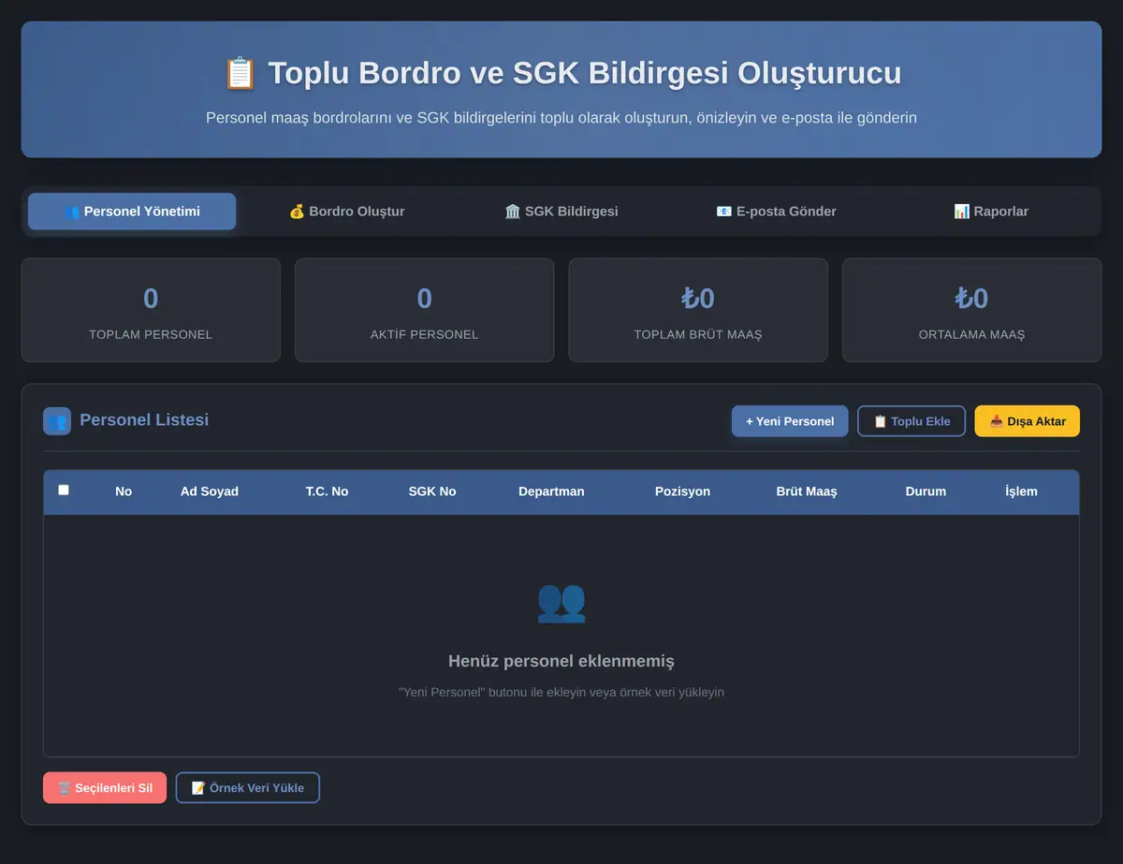Click the large people icon in empty table
Screen dimensions: 1123x864
click(561, 602)
